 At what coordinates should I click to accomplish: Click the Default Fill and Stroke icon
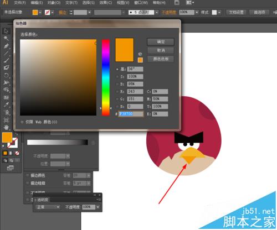pyautogui.click(x=3, y=147)
